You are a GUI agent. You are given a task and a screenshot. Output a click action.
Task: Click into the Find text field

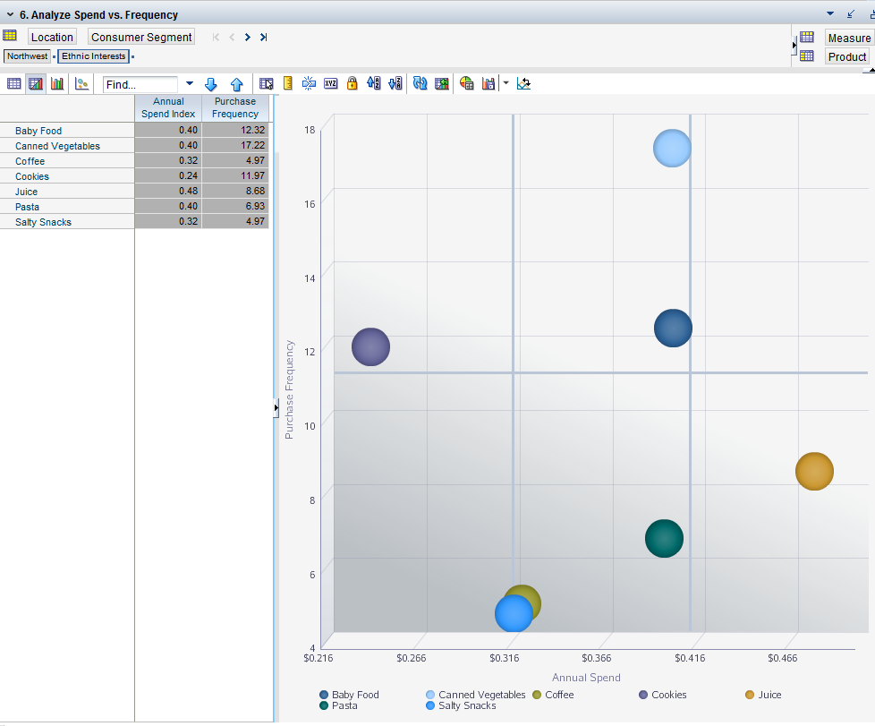[x=141, y=84]
